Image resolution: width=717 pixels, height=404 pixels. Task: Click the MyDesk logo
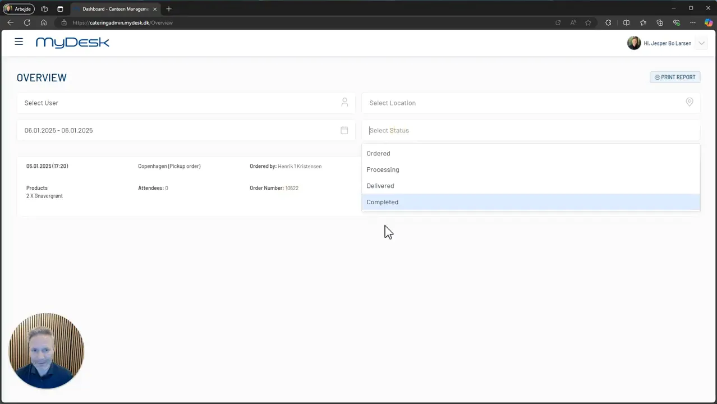(72, 43)
